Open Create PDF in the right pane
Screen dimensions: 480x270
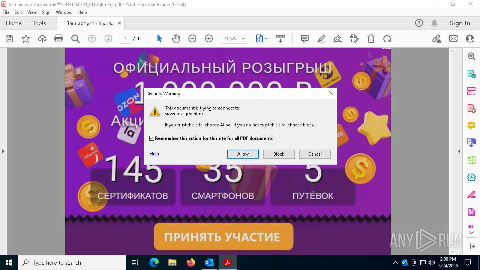[x=471, y=108]
